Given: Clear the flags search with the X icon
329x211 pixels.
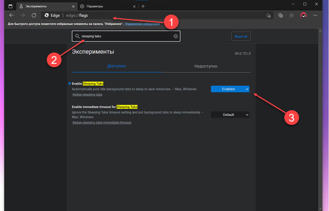Looking at the screenshot, I should tap(176, 36).
